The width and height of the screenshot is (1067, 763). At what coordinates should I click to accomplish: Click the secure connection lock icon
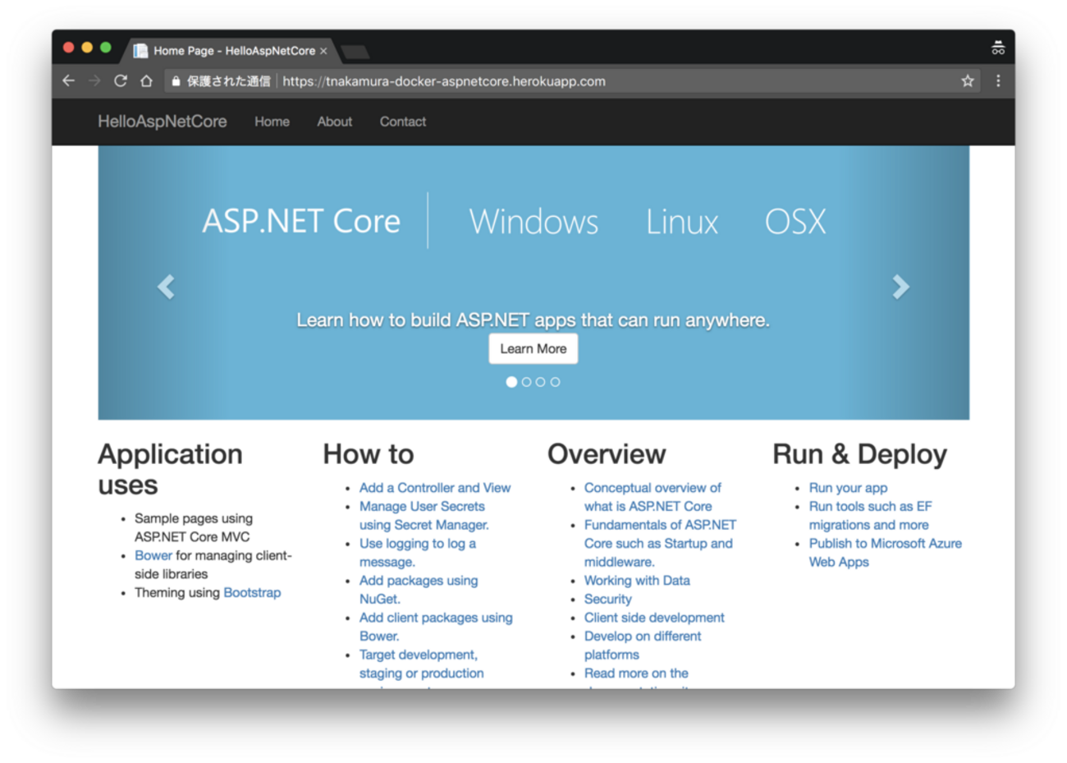(176, 81)
